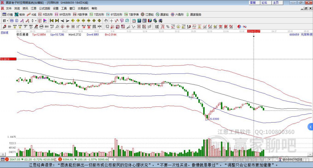Open the T四方形 tool
This screenshot has width=313, height=168.
click(x=97, y=15)
